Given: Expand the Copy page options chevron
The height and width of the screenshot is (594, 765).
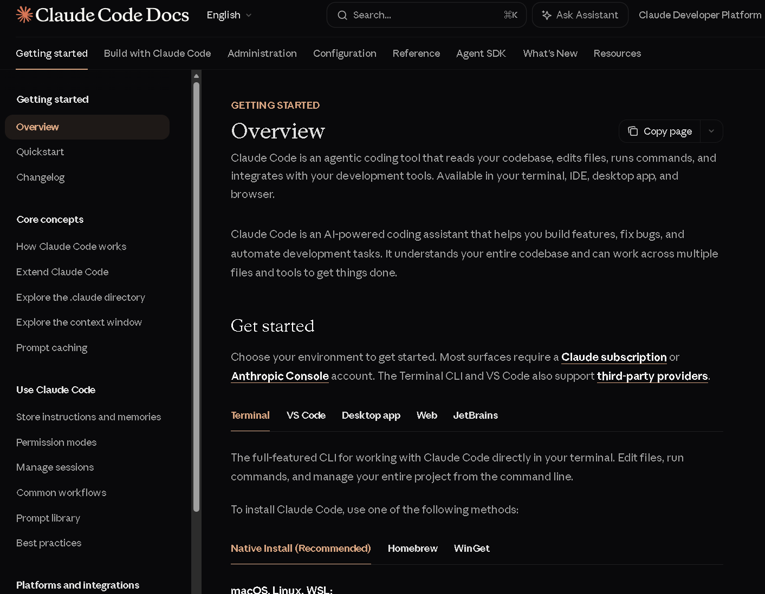Looking at the screenshot, I should click(711, 131).
